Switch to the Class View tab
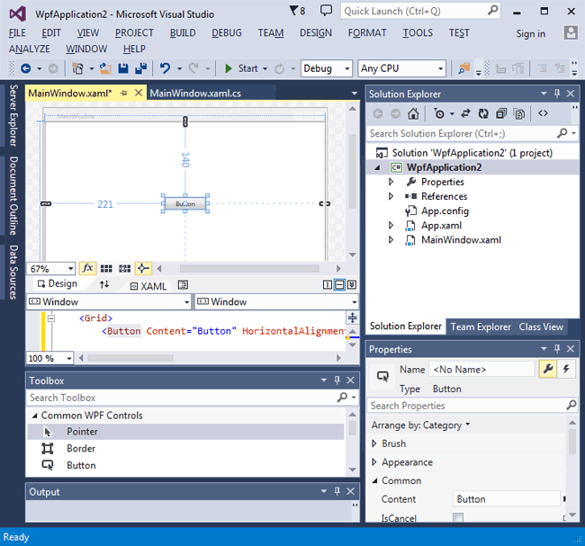This screenshot has height=546, width=585. 541,327
